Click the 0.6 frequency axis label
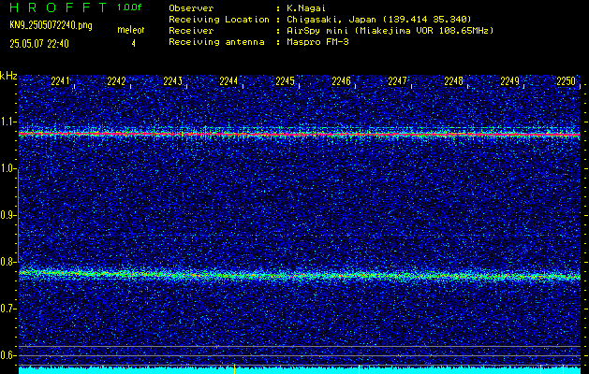 coord(8,355)
